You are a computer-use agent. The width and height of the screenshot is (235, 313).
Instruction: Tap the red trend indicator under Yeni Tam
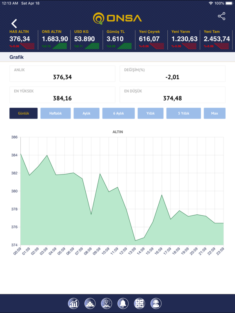click(x=222, y=46)
